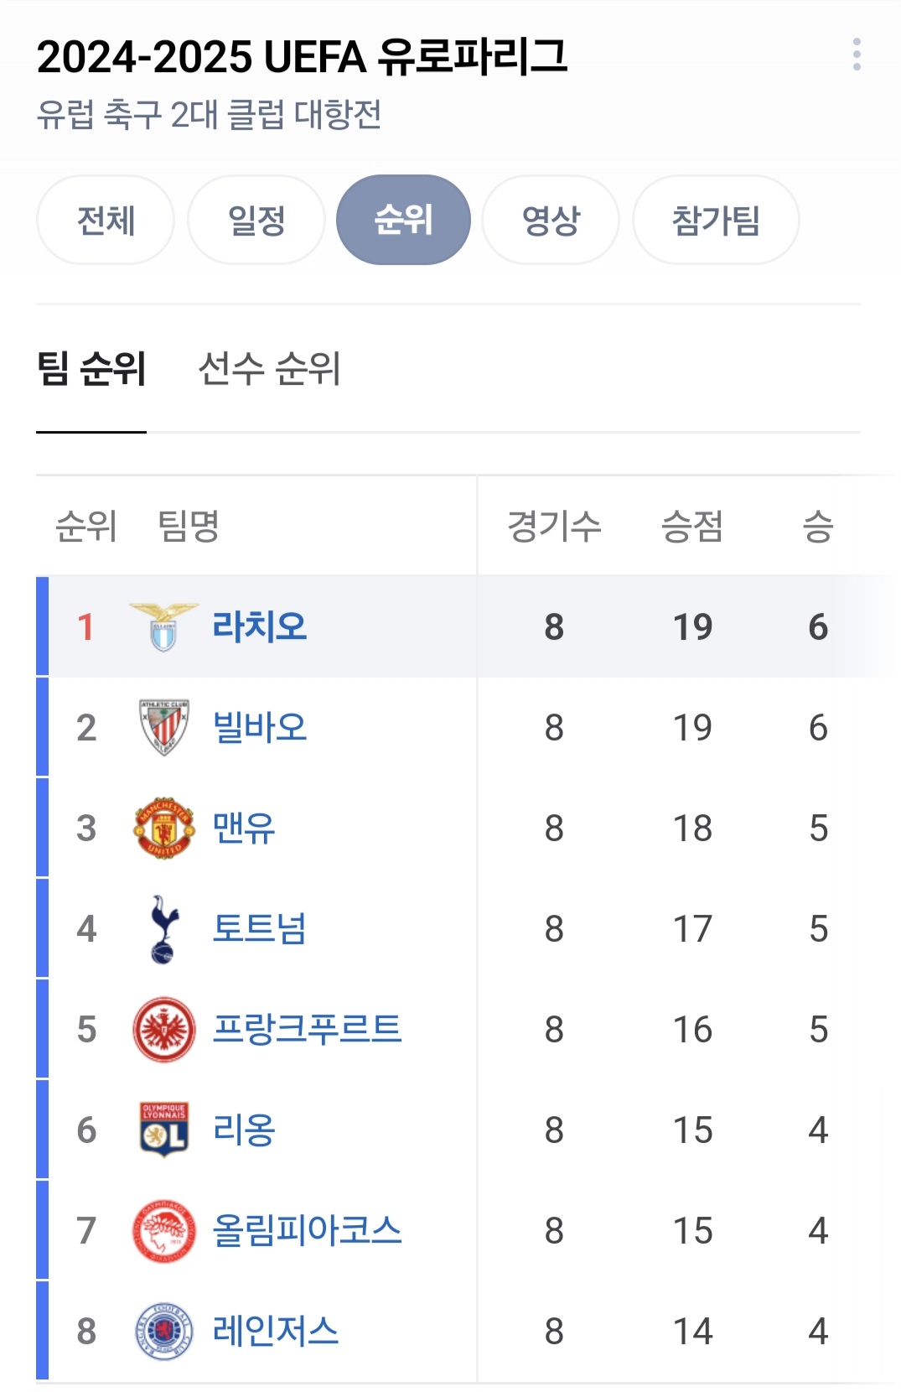Click the Lazio eagle crest icon
This screenshot has width=901, height=1392.
[x=163, y=626]
